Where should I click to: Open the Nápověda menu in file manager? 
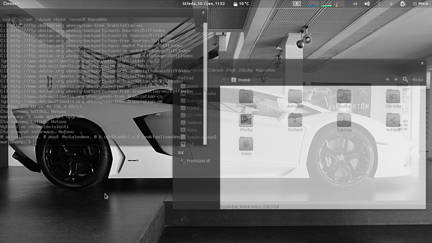265,70
